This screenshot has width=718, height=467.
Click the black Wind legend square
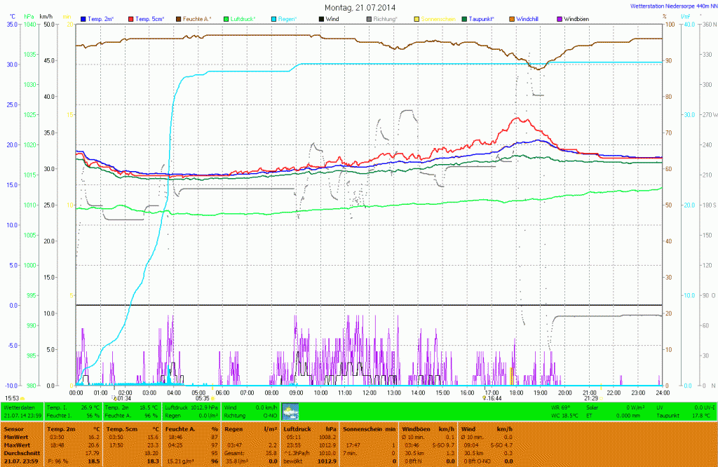click(321, 18)
